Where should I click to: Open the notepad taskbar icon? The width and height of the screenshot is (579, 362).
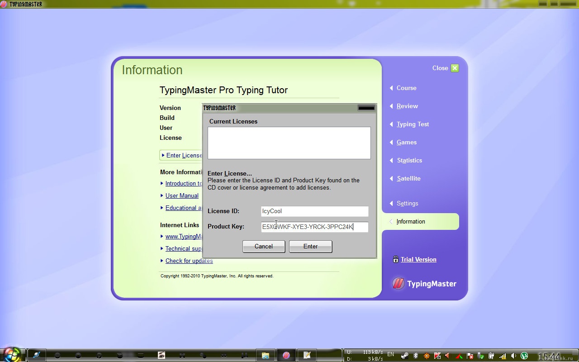307,355
